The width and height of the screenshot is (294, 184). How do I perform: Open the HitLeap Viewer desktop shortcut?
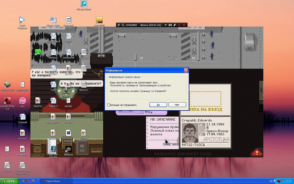(x=84, y=5)
